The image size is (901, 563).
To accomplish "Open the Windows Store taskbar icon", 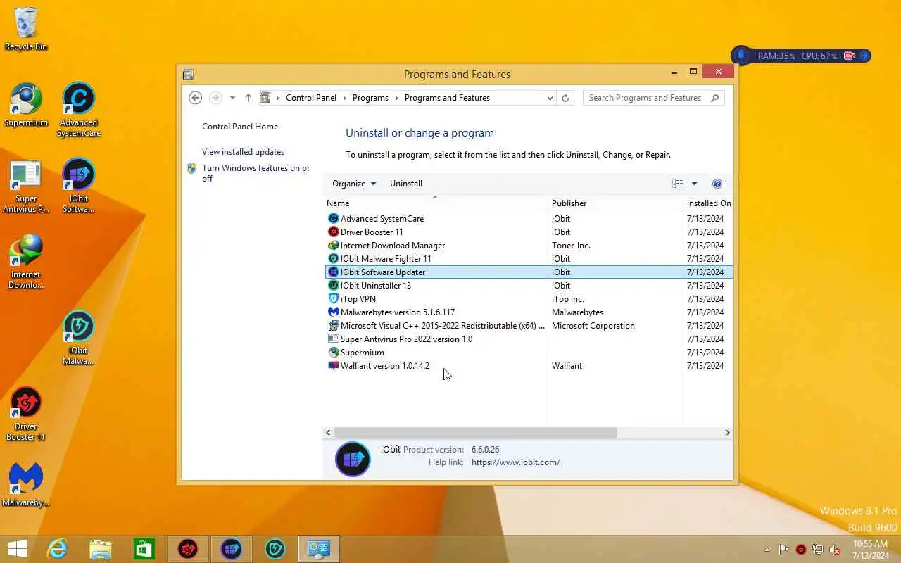I will coord(144,549).
